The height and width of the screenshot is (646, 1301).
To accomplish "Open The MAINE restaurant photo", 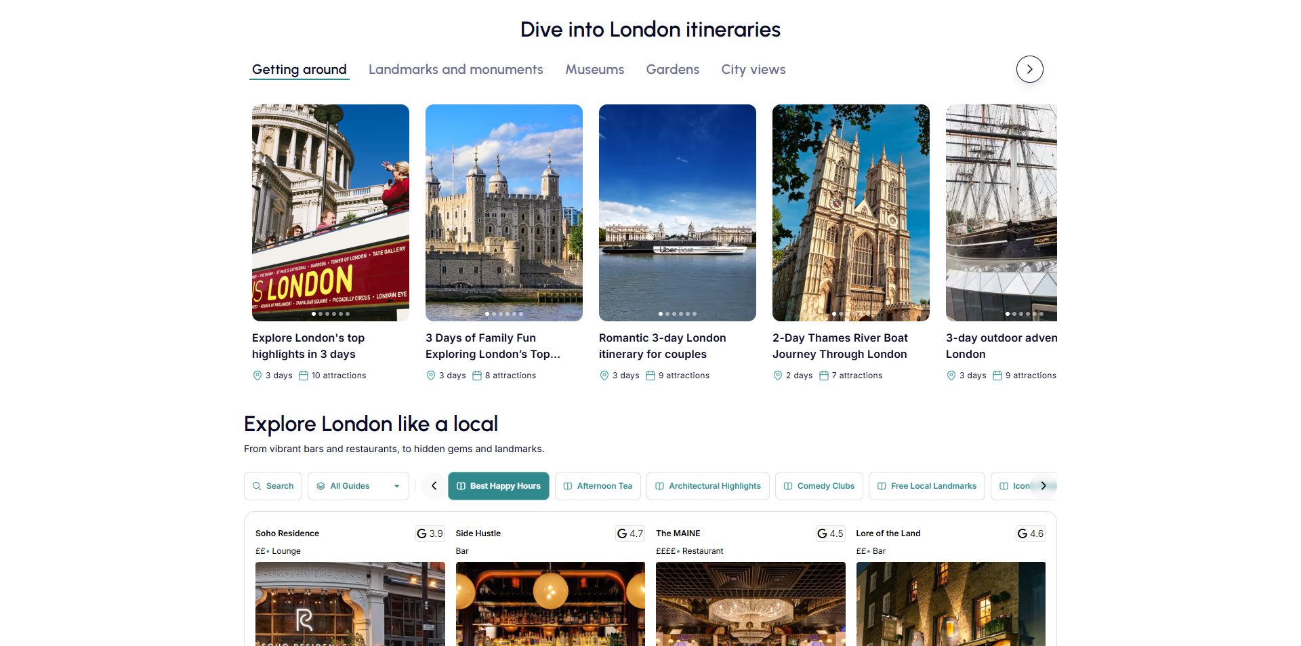I will click(x=751, y=604).
